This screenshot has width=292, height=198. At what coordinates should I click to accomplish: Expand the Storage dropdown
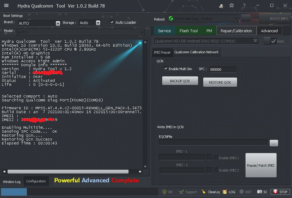[98, 23]
